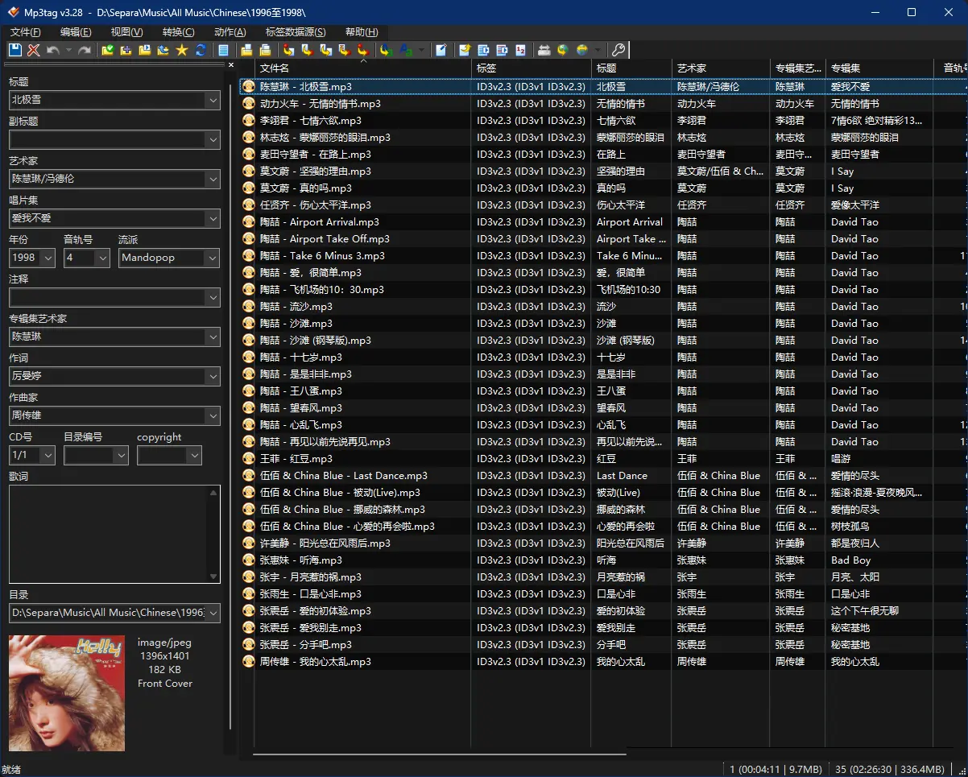Click the auto-numbering wizard icon
This screenshot has width=968, height=777.
(x=520, y=50)
